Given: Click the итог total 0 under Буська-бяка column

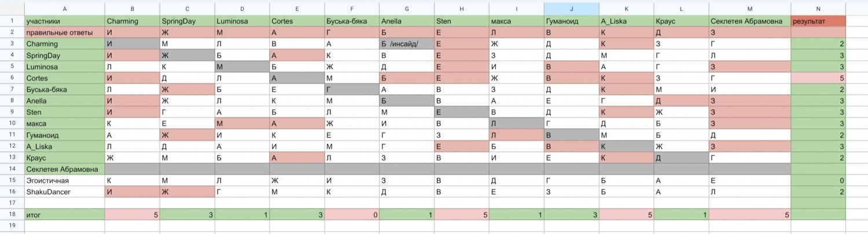Looking at the screenshot, I should pos(352,214).
